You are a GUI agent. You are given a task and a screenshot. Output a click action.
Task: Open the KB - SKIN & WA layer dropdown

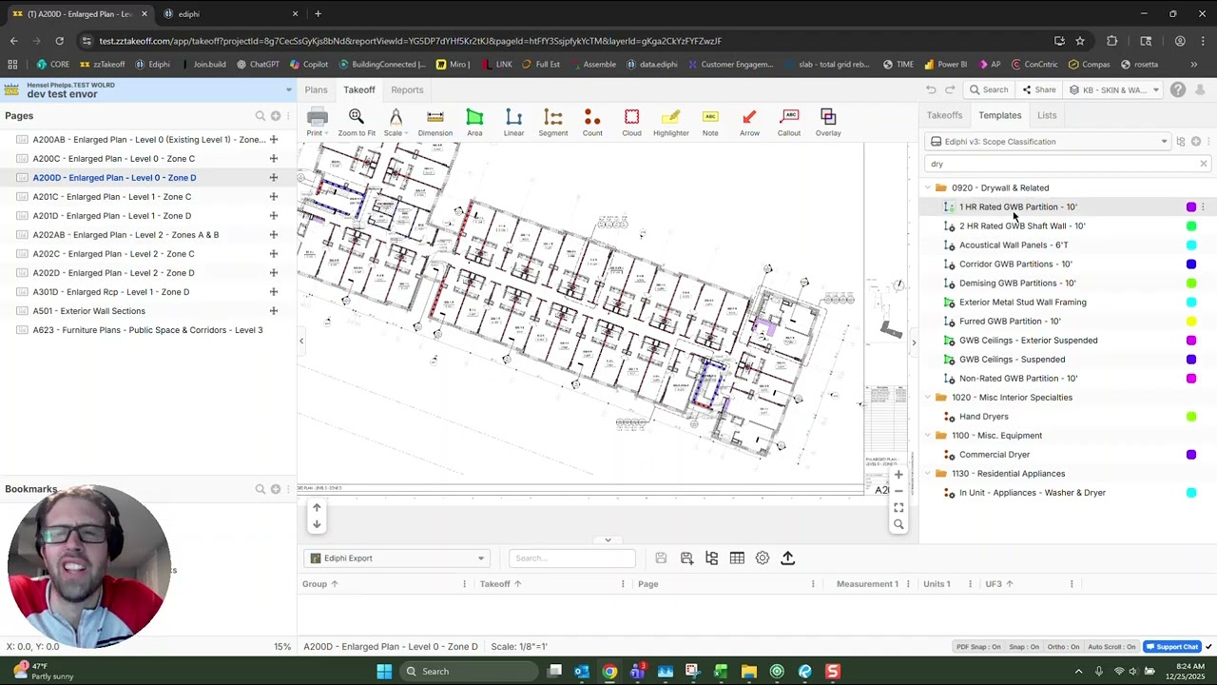(1114, 90)
